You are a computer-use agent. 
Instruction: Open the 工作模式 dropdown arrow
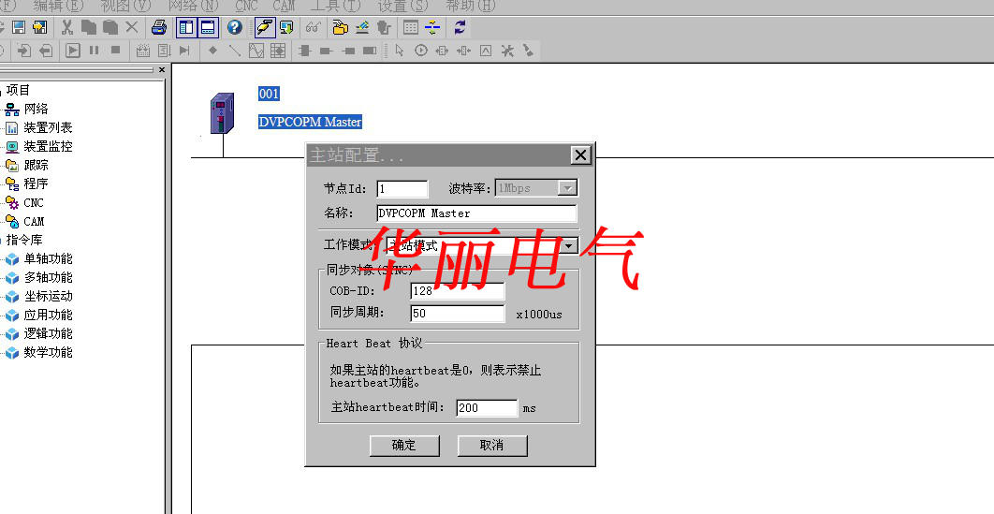pos(569,245)
